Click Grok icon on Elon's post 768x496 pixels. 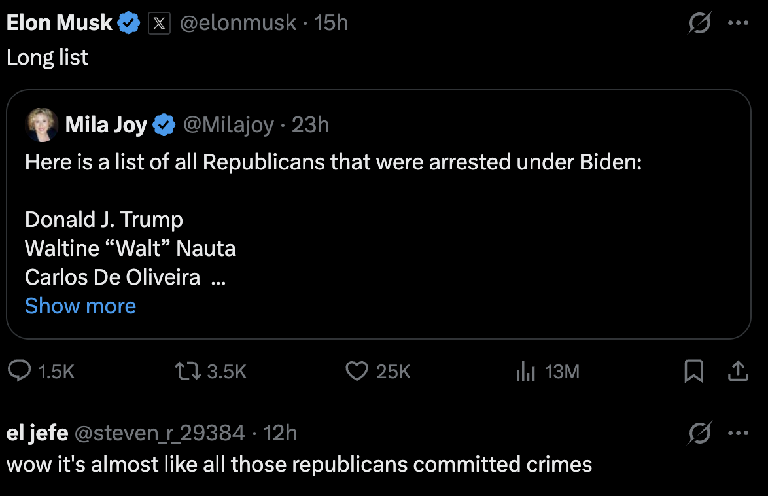coord(699,24)
